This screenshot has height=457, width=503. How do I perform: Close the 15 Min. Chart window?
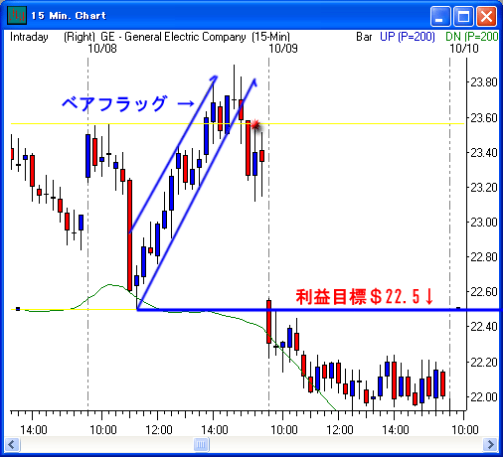[x=486, y=16]
